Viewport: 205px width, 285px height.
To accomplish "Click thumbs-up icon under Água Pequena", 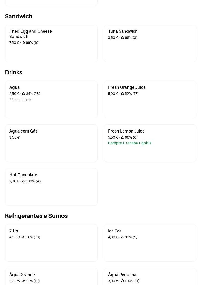I will pyautogui.click(x=123, y=281).
